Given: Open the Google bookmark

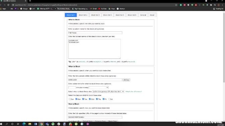Looking at the screenshot, I should [x=24, y=9].
